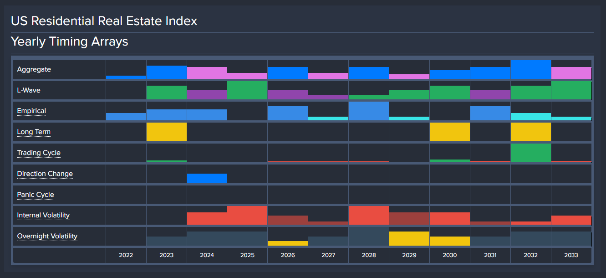Click the blue Direction Change bar in 2024
606x278 pixels.
(207, 178)
